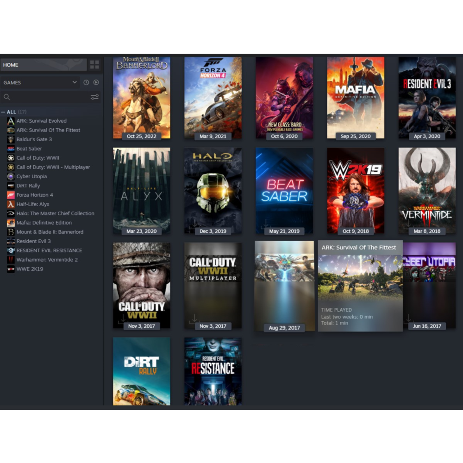The height and width of the screenshot is (463, 463).
Task: Open ARK Survival Of The Fittest cover
Action: (x=285, y=286)
